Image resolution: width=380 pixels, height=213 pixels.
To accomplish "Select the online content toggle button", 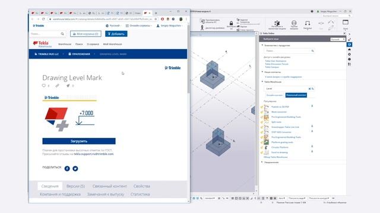I will 274,95.
